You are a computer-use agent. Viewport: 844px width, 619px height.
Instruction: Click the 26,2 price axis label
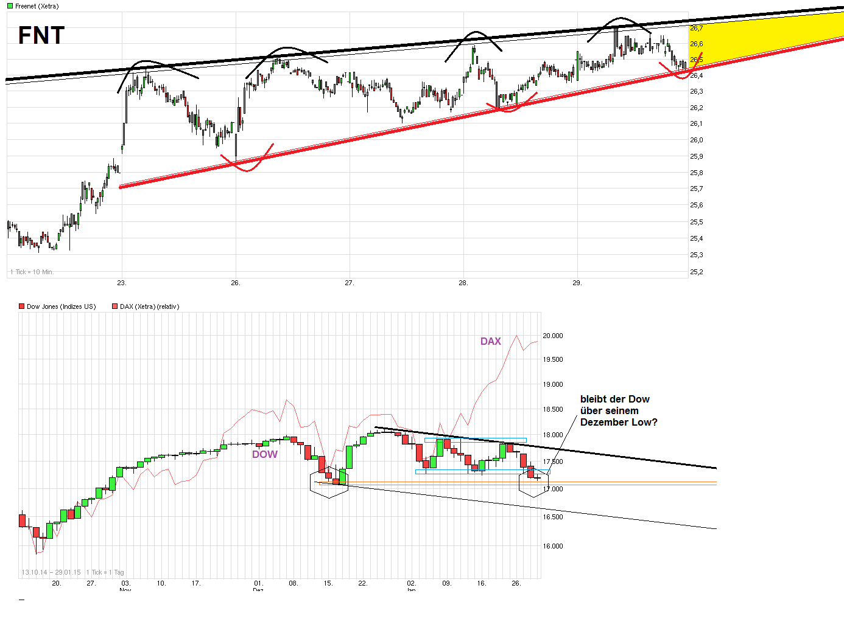[x=697, y=108]
